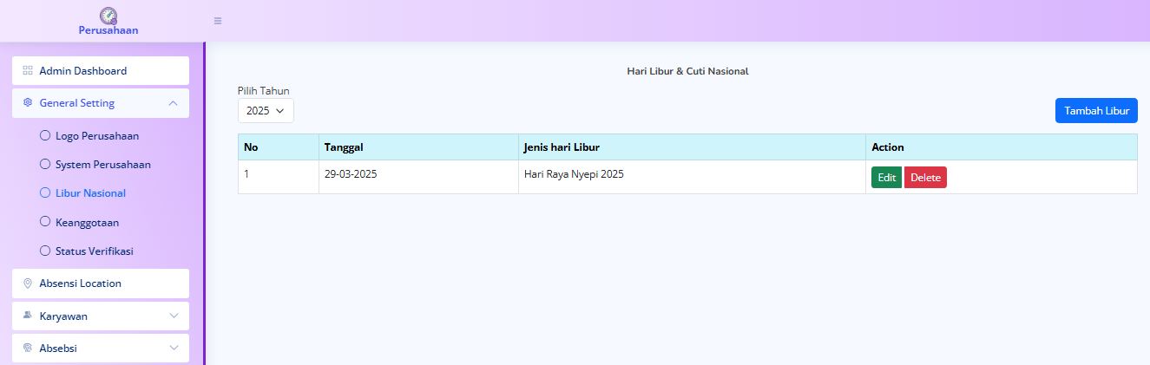The image size is (1150, 365).
Task: Toggle the hamburger sidebar menu icon
Action: [x=218, y=21]
